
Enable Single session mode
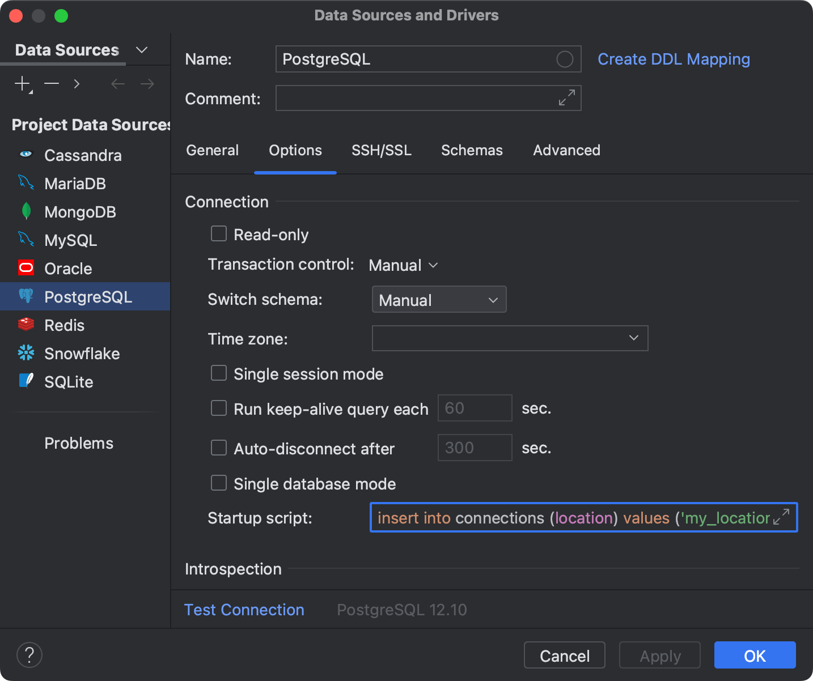click(219, 373)
